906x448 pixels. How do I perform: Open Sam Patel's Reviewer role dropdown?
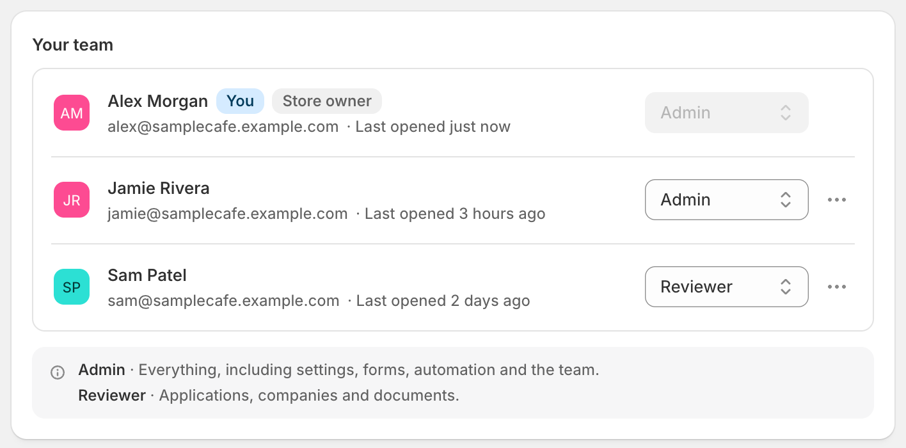(x=727, y=287)
